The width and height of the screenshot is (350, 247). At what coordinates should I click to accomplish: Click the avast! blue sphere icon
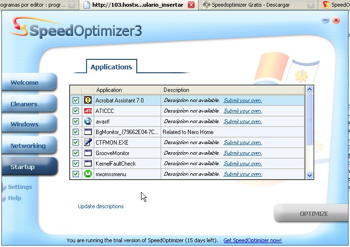(87, 121)
